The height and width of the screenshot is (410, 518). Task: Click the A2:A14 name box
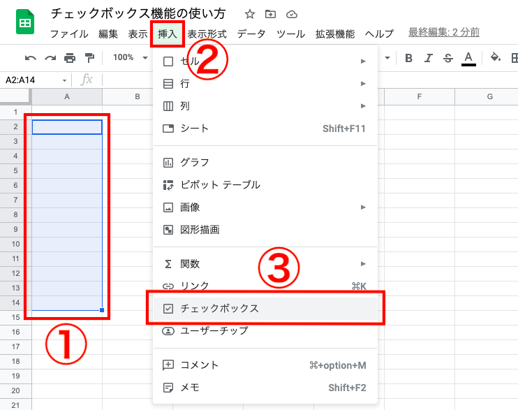coord(20,80)
